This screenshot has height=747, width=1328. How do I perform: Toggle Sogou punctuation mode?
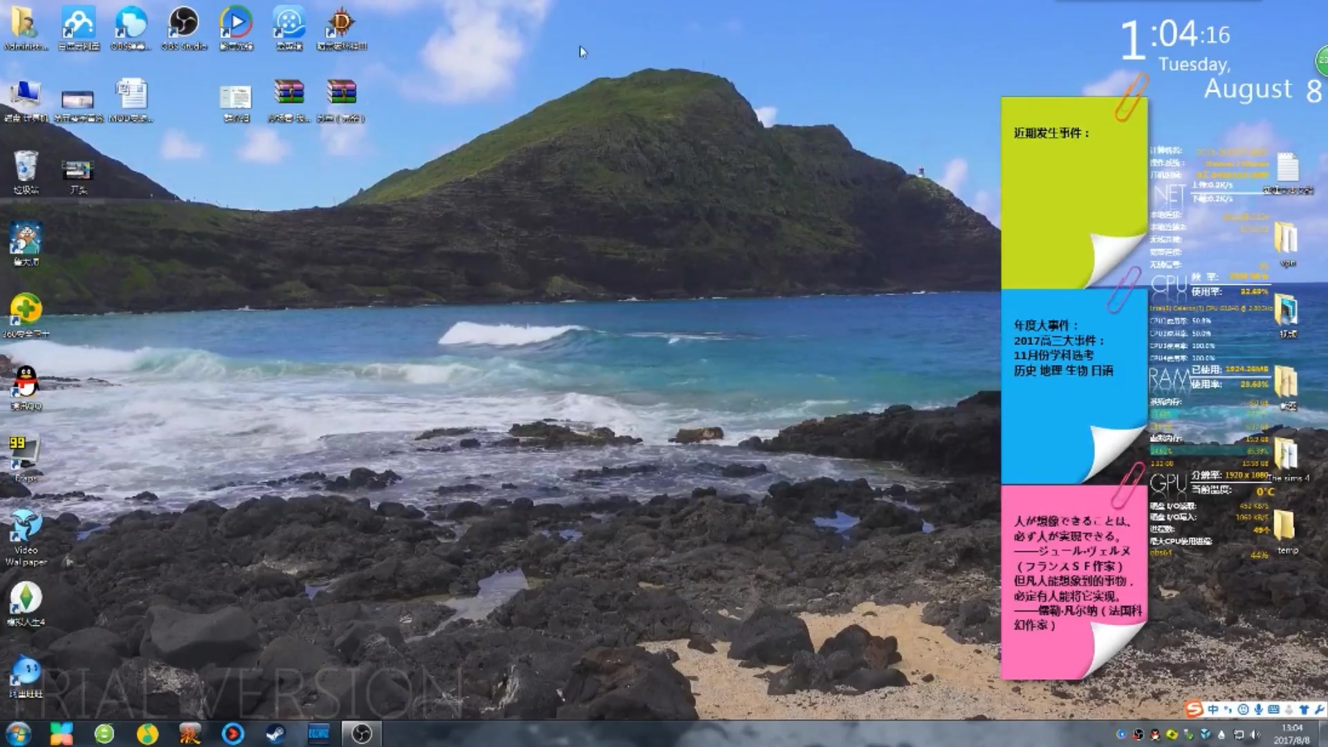(1228, 710)
